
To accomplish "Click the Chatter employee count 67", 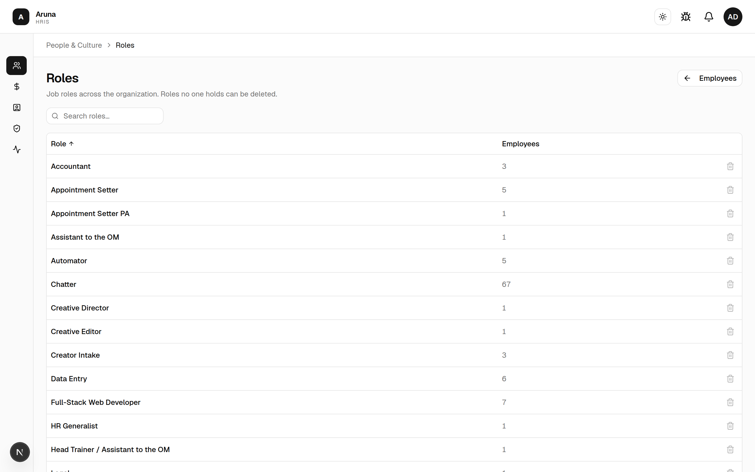I will pyautogui.click(x=506, y=285).
